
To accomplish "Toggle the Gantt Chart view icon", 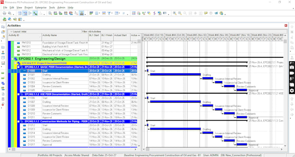I will pos(25,13).
